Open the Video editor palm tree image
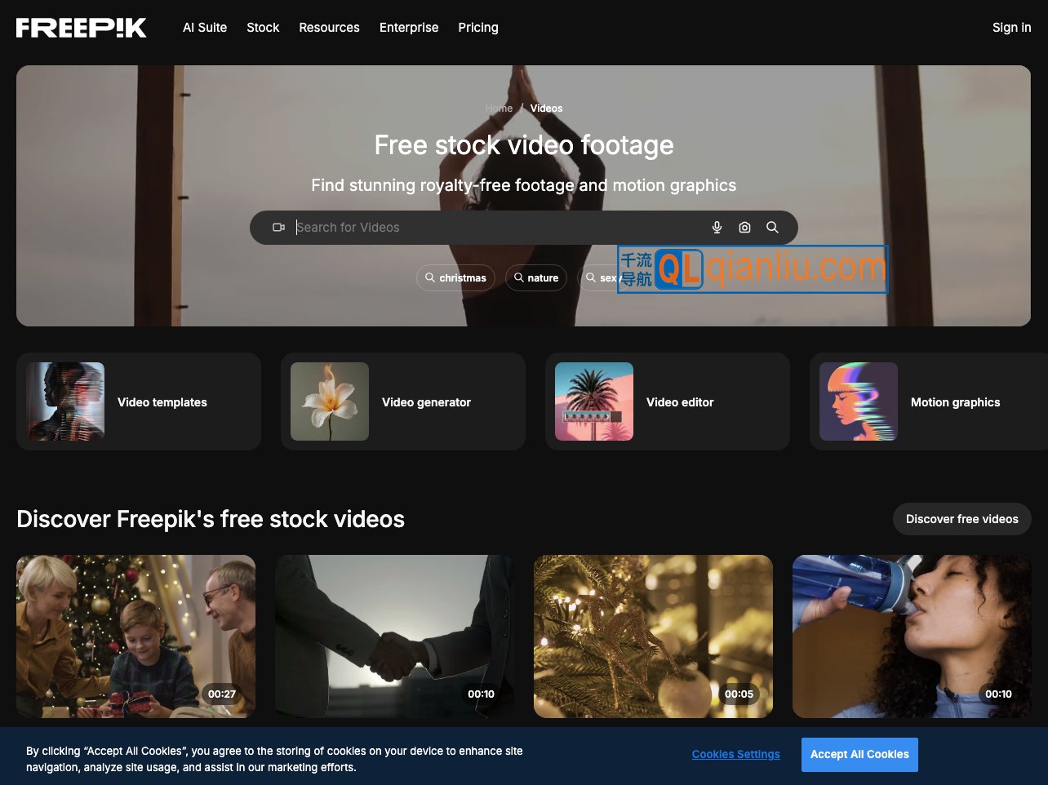The width and height of the screenshot is (1048, 785). (594, 401)
